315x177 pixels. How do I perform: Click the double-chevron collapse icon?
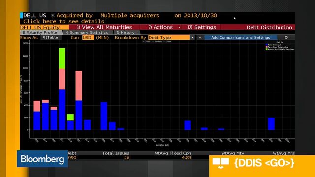[x=200, y=37]
